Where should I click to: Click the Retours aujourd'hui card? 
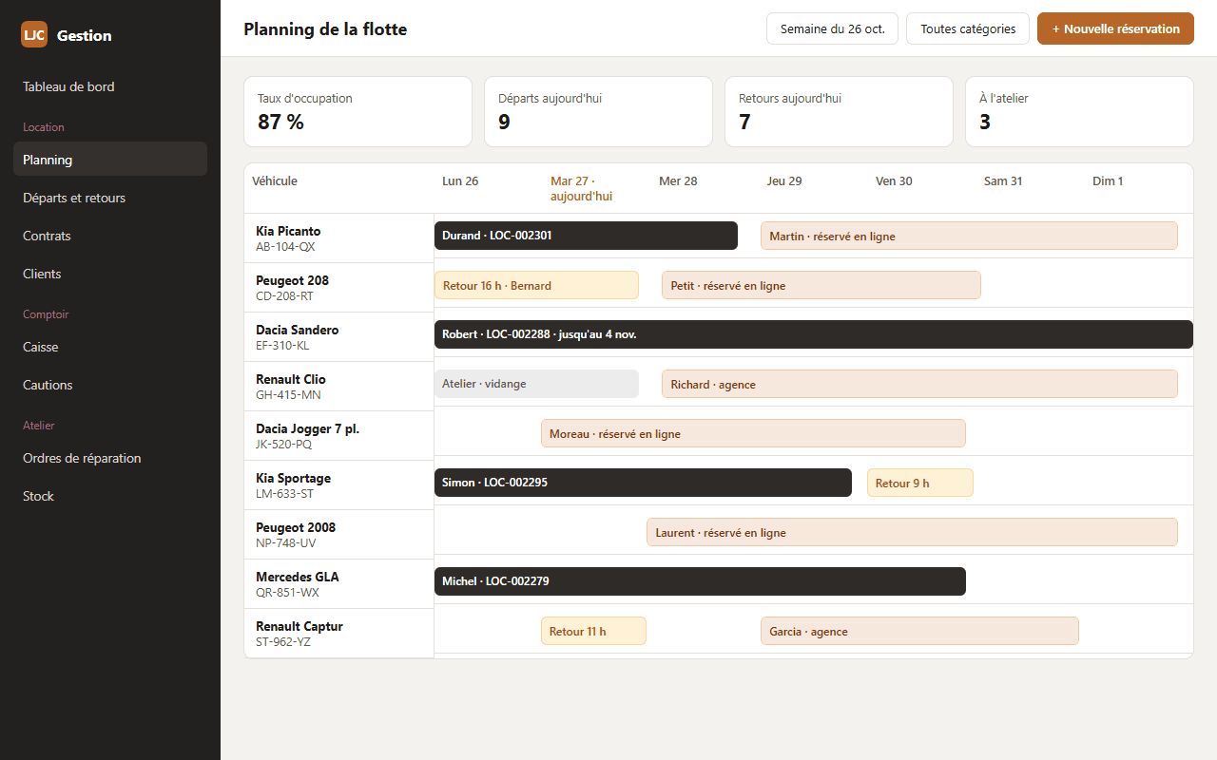[x=839, y=111]
